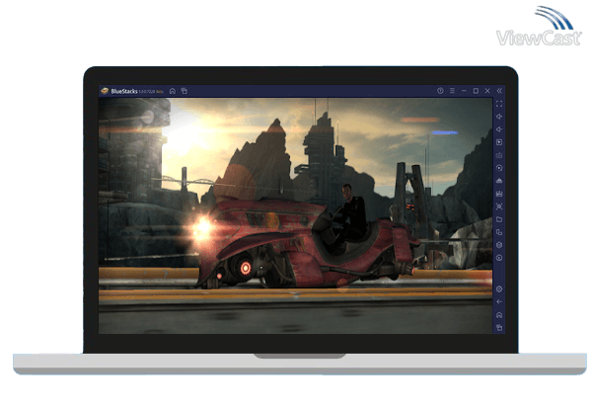Open the play/lock cursor icon in the sidebar
Screen dimensions: 594x409
coord(499,142)
